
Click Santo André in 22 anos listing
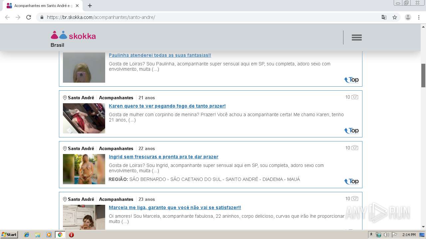81,148
